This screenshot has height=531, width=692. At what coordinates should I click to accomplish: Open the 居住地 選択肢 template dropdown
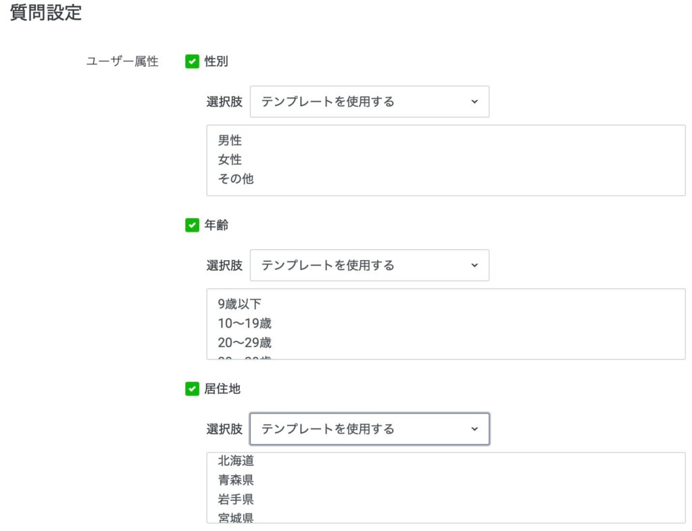point(370,429)
